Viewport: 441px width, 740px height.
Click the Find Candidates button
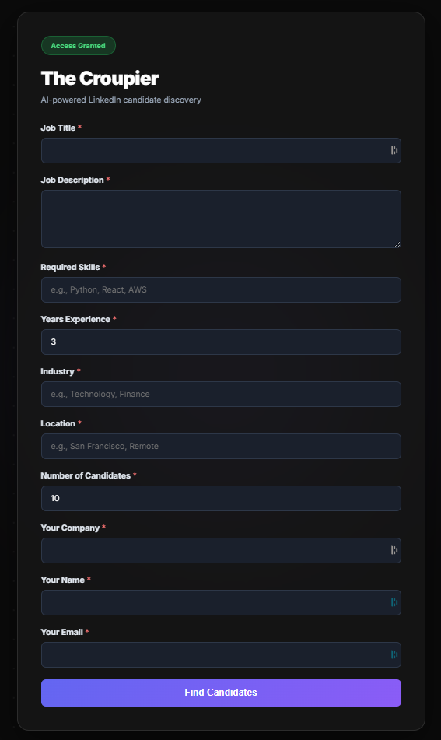tap(221, 693)
